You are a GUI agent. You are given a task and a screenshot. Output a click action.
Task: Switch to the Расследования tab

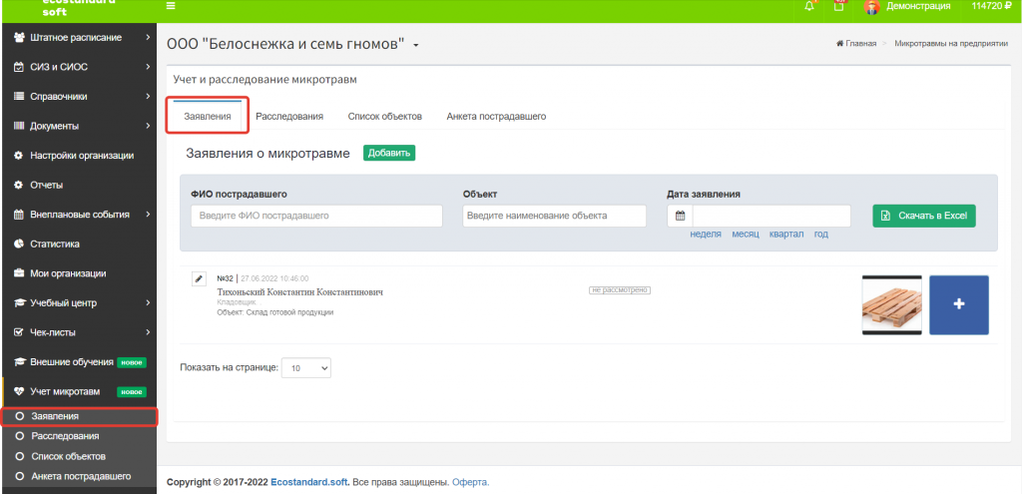click(289, 116)
